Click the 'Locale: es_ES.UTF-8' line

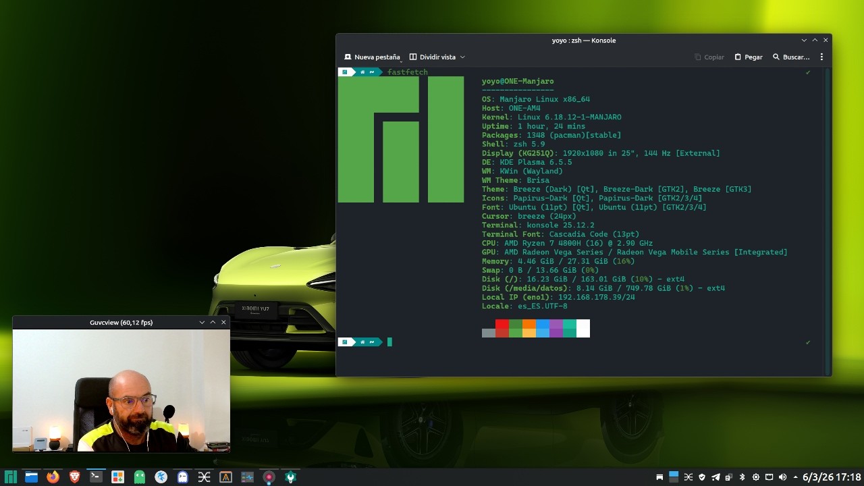[x=524, y=306]
